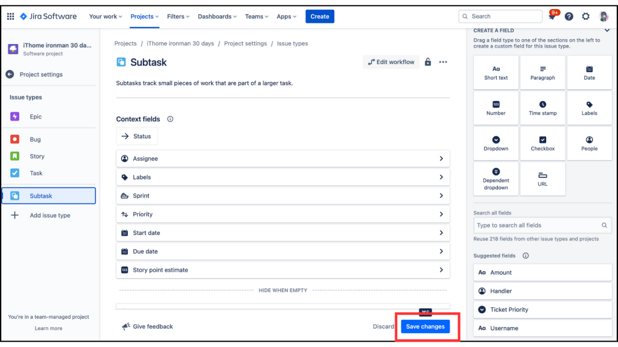Open the Help question mark icon
The height and width of the screenshot is (347, 618).
coord(569,16)
